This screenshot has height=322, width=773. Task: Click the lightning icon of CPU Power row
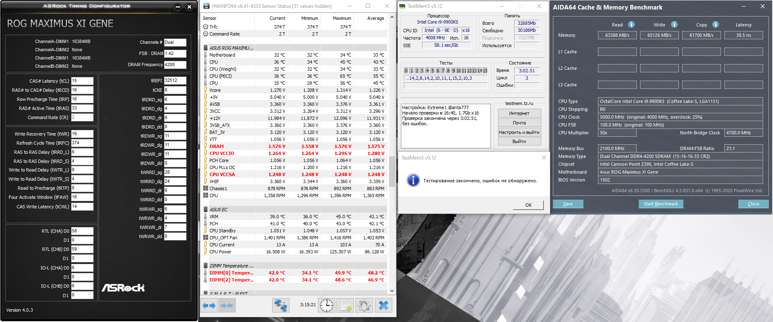206,252
